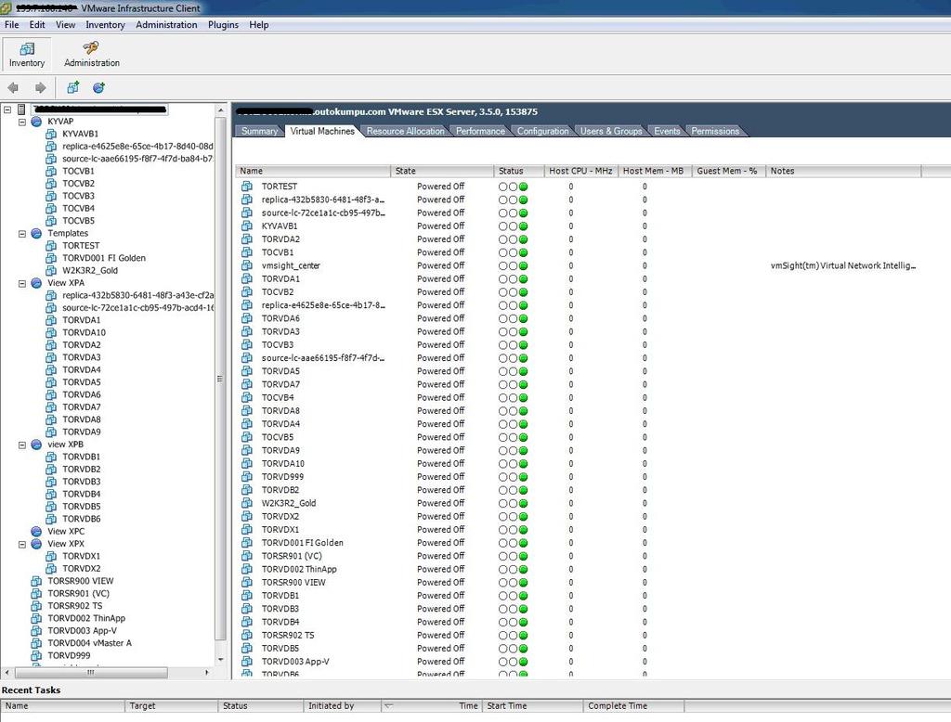The image size is (951, 722).
Task: Select TORVD003 App-V in the tree
Action: (x=83, y=630)
